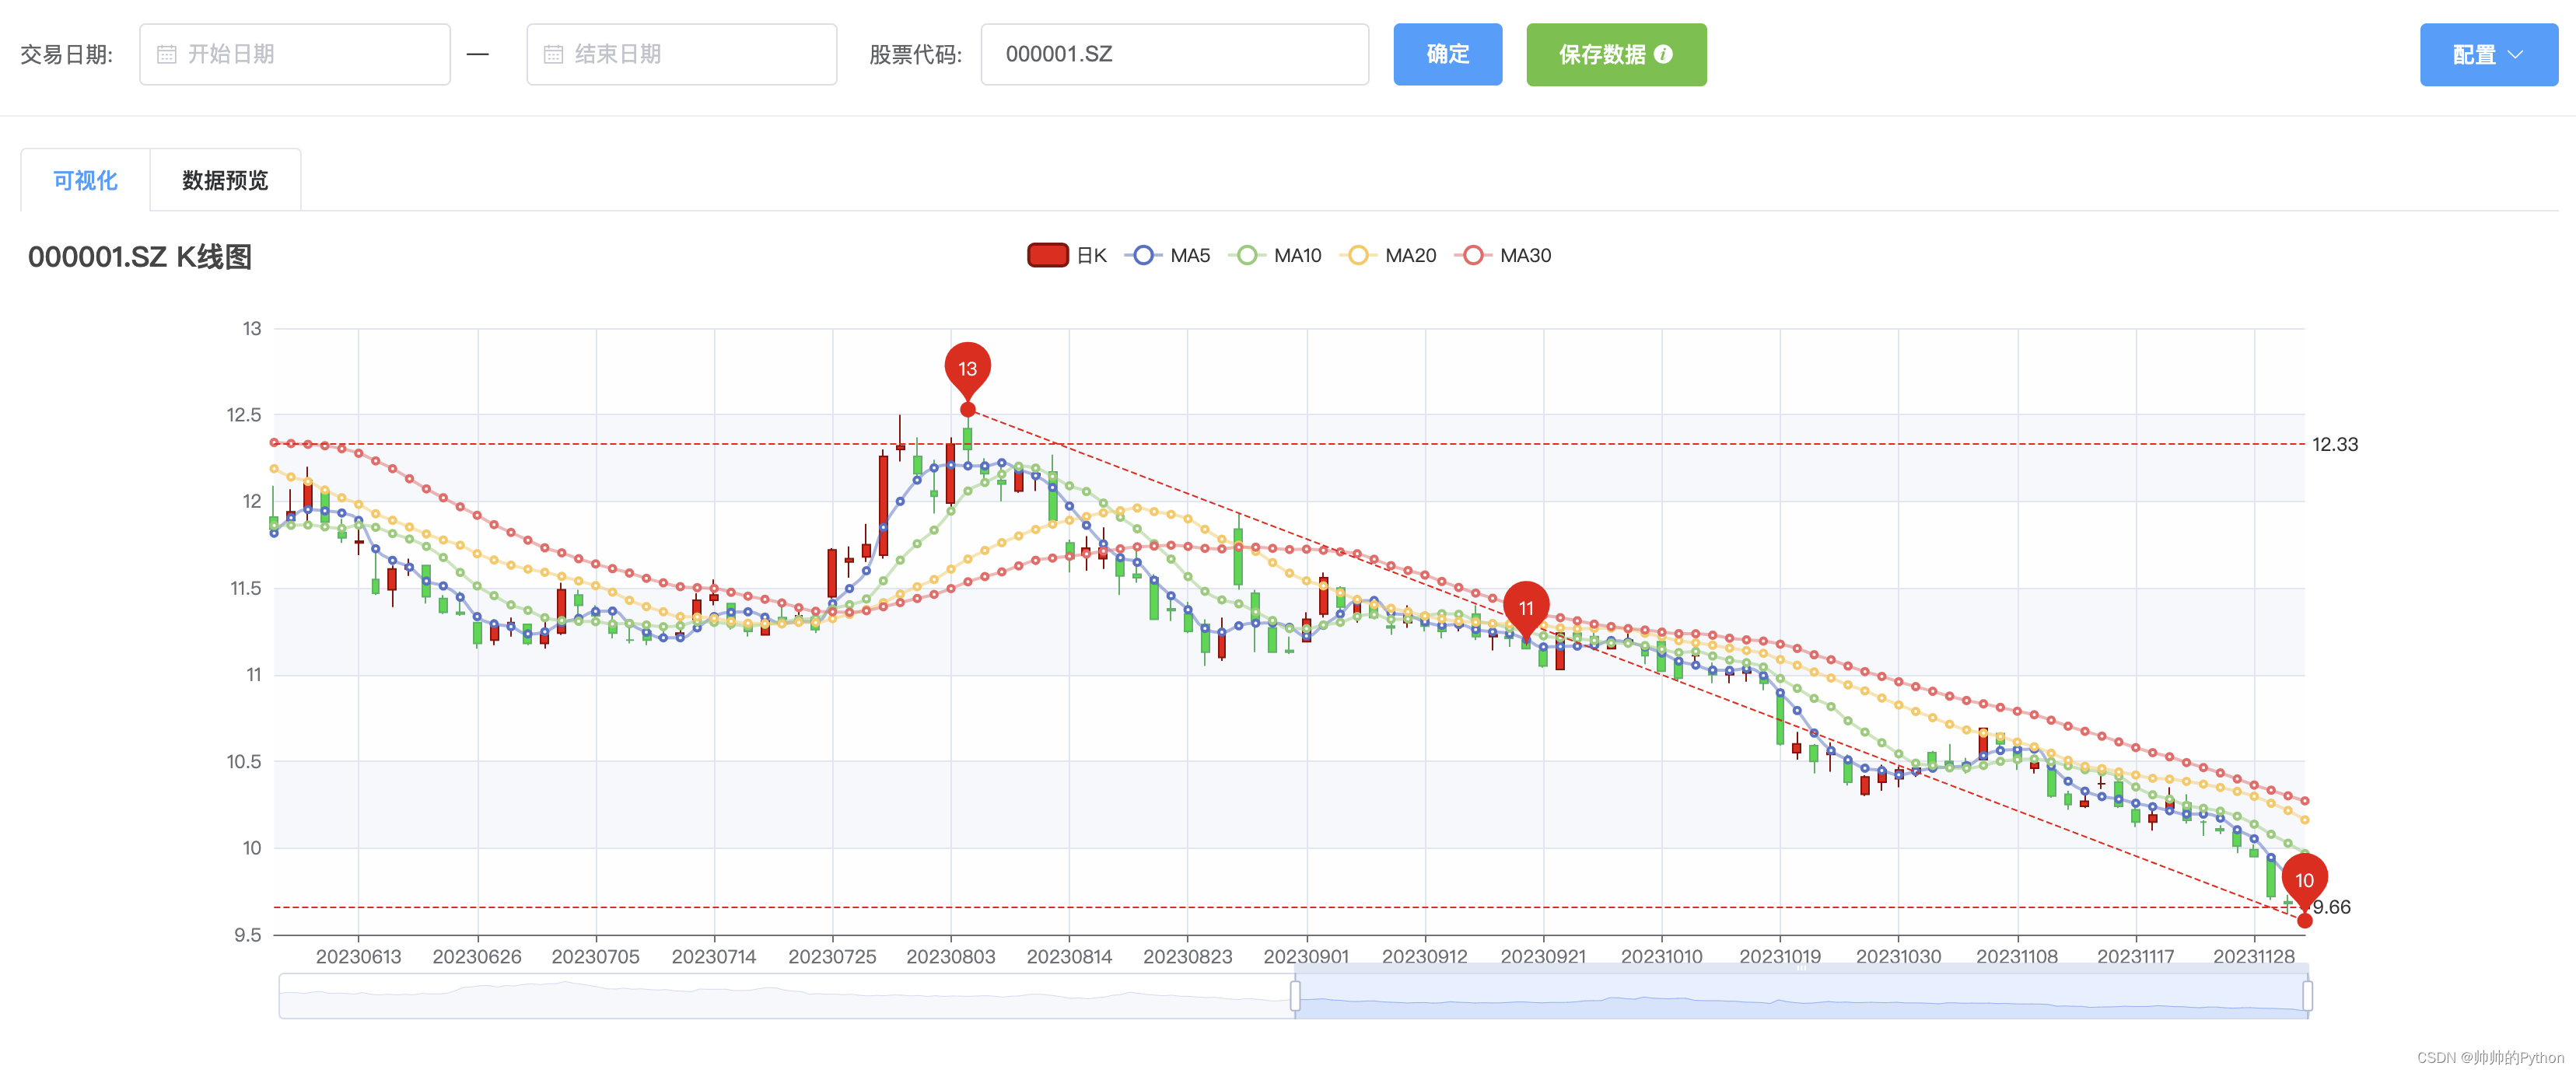Click the 20230613 x-axis date label
Screen dimensions: 2576x1073
point(358,956)
